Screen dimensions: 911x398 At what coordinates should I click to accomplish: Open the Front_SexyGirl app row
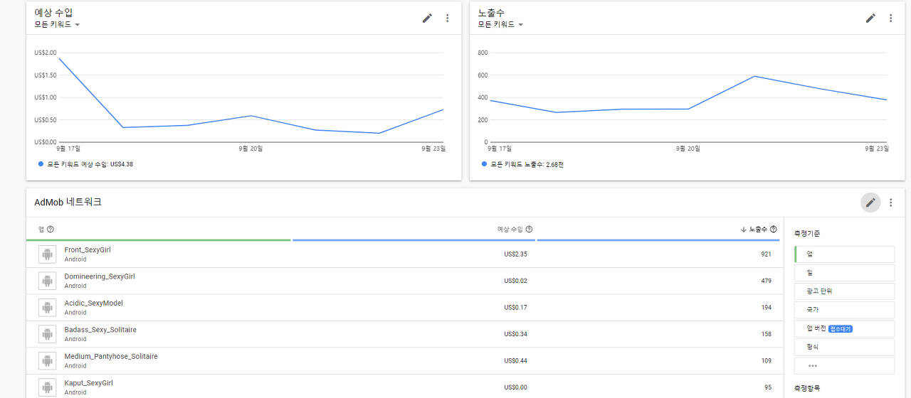click(x=404, y=254)
